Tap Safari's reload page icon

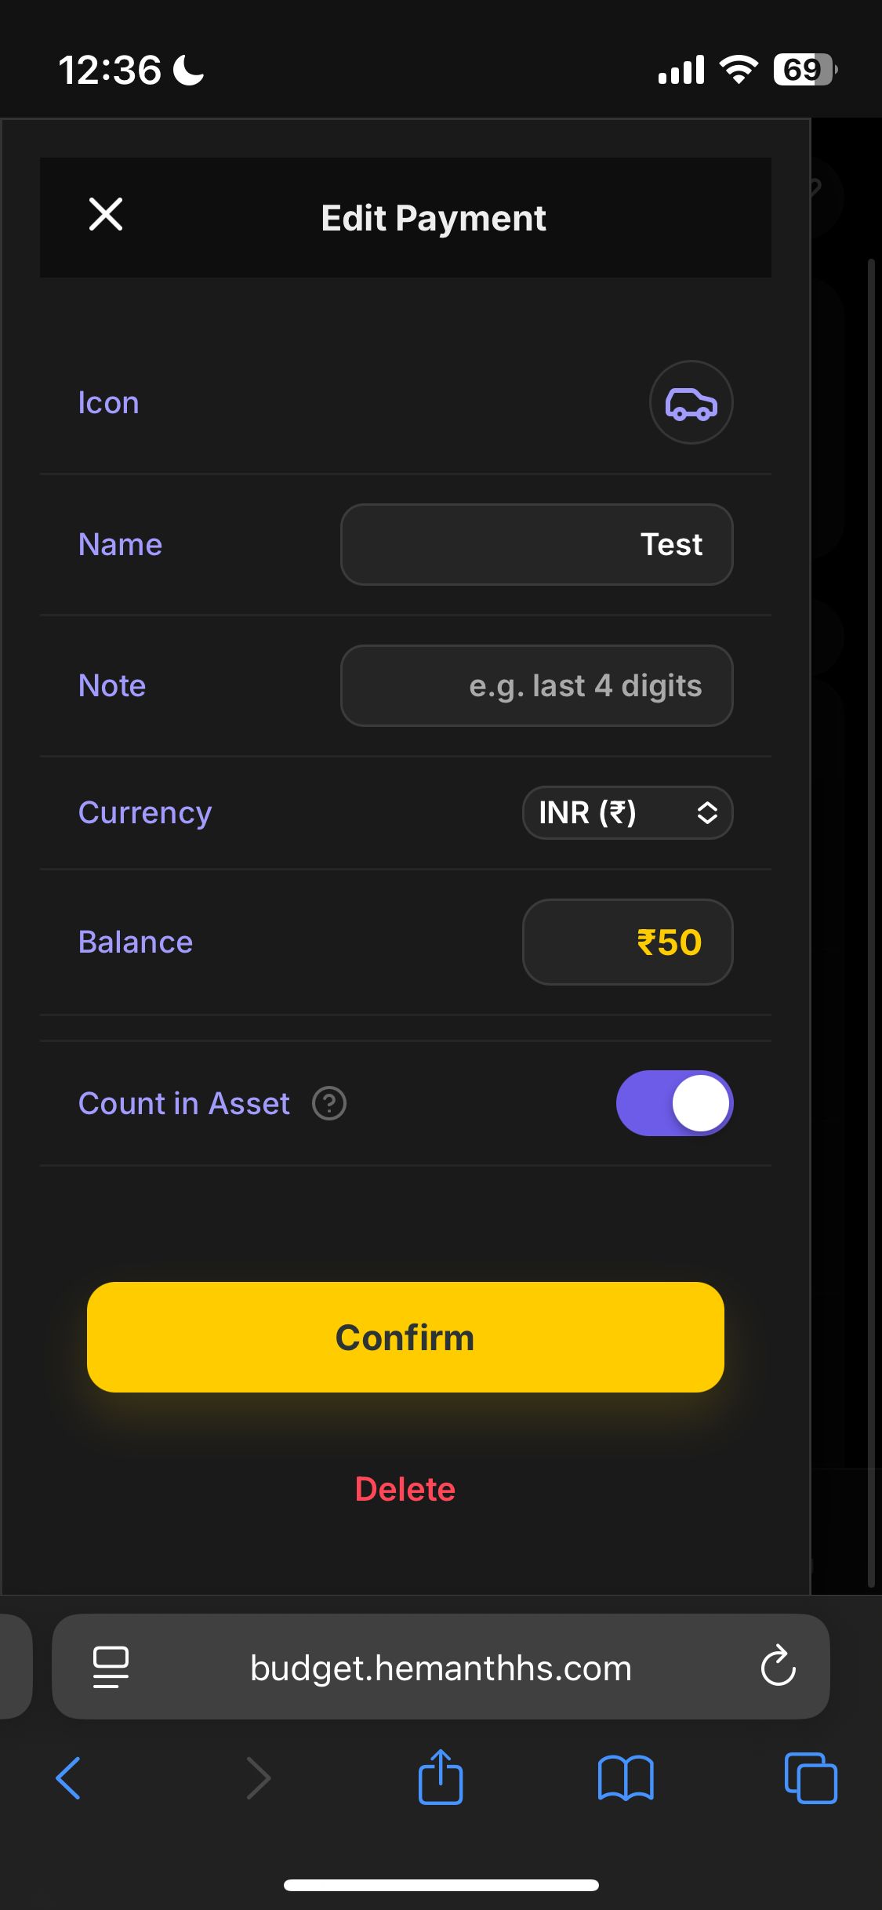click(778, 1666)
